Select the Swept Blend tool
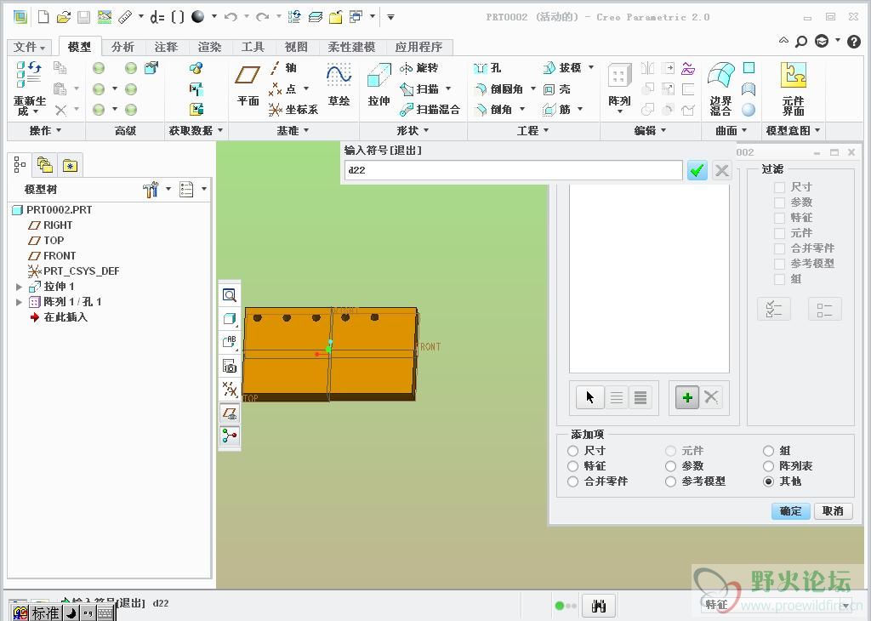This screenshot has width=871, height=621. pos(430,110)
